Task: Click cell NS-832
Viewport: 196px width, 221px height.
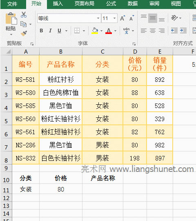Action: (x=26, y=158)
